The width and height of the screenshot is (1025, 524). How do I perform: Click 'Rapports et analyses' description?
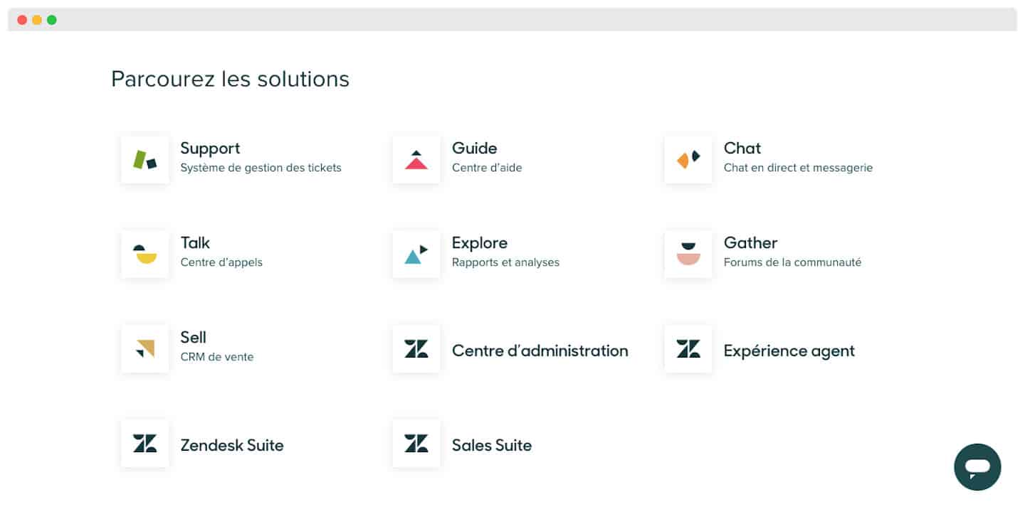[x=505, y=262]
